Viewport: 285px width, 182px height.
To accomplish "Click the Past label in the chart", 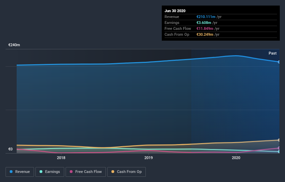I will pos(273,53).
